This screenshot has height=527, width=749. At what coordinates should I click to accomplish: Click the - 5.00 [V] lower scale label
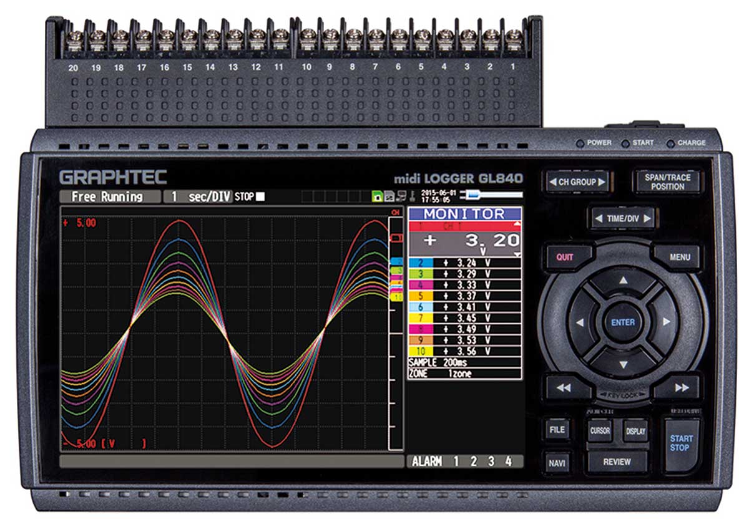click(104, 443)
